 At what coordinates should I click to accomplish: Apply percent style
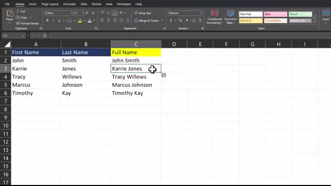pyautogui.click(x=180, y=21)
